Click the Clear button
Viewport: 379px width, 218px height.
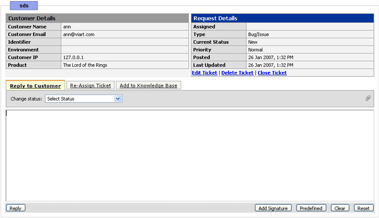click(340, 208)
